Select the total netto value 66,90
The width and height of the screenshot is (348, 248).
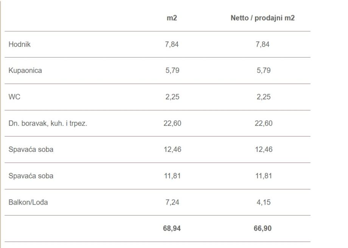[x=263, y=229]
